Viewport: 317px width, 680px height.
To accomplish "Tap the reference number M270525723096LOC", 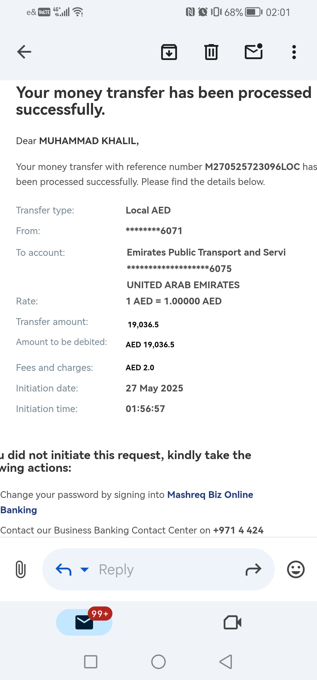I will (252, 167).
